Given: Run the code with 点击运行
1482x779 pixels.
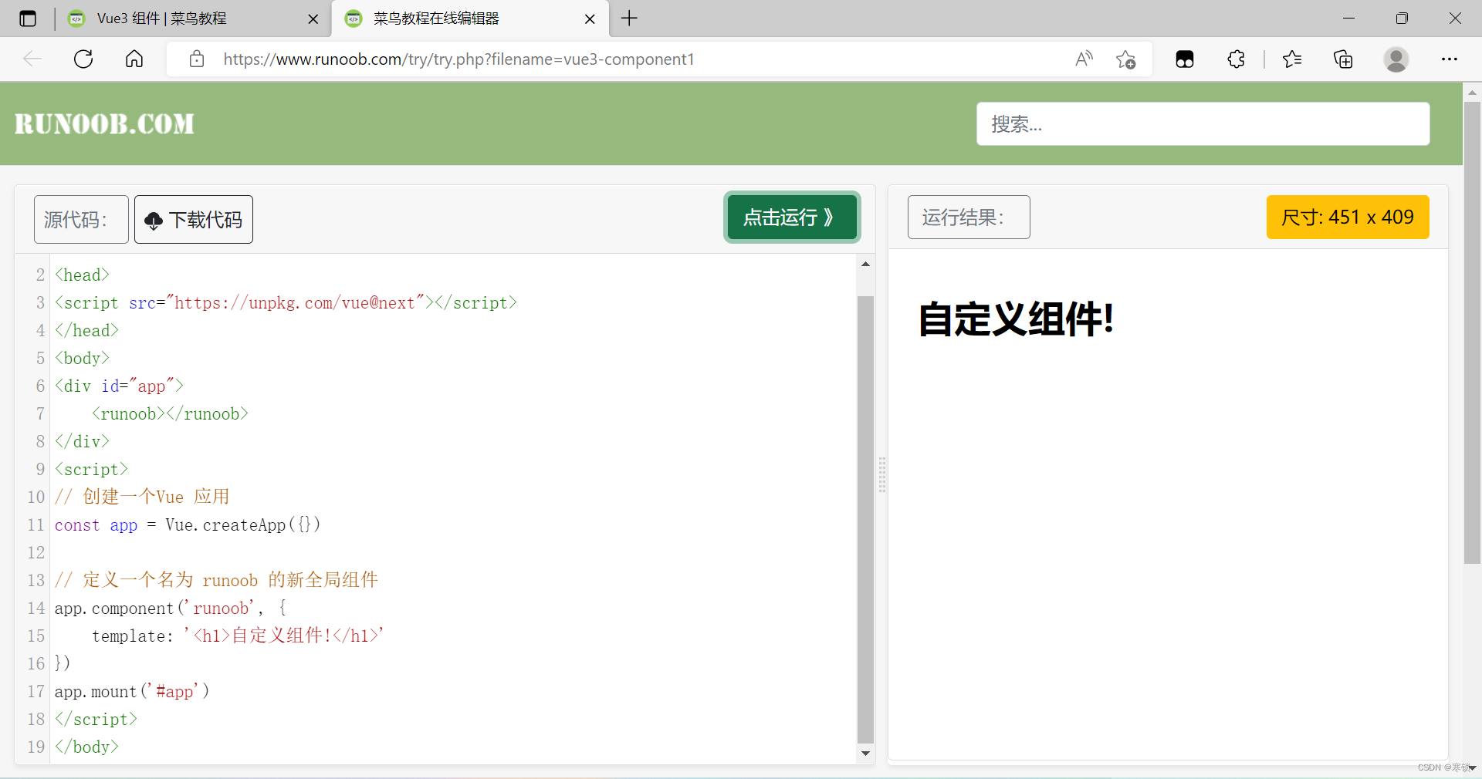Looking at the screenshot, I should click(792, 217).
